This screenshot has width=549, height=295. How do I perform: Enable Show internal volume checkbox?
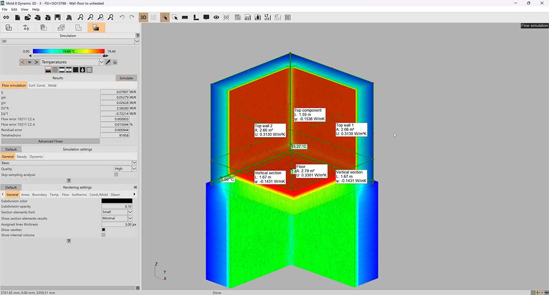(103, 235)
